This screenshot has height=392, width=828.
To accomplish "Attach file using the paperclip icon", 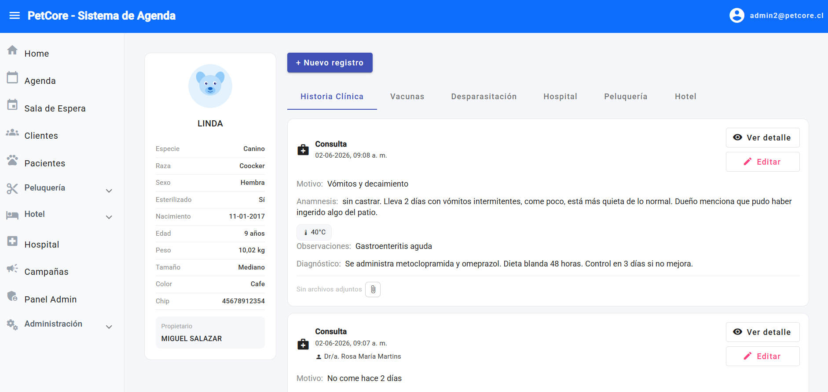I will click(x=373, y=289).
